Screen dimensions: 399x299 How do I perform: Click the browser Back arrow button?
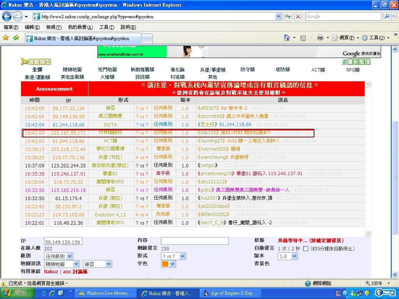pyautogui.click(x=7, y=16)
